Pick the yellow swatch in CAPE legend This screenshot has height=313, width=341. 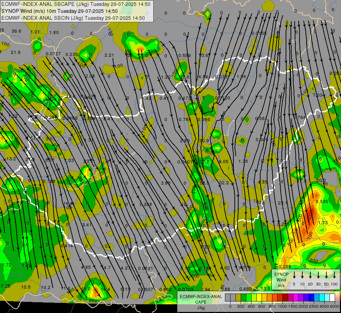coord(259,297)
